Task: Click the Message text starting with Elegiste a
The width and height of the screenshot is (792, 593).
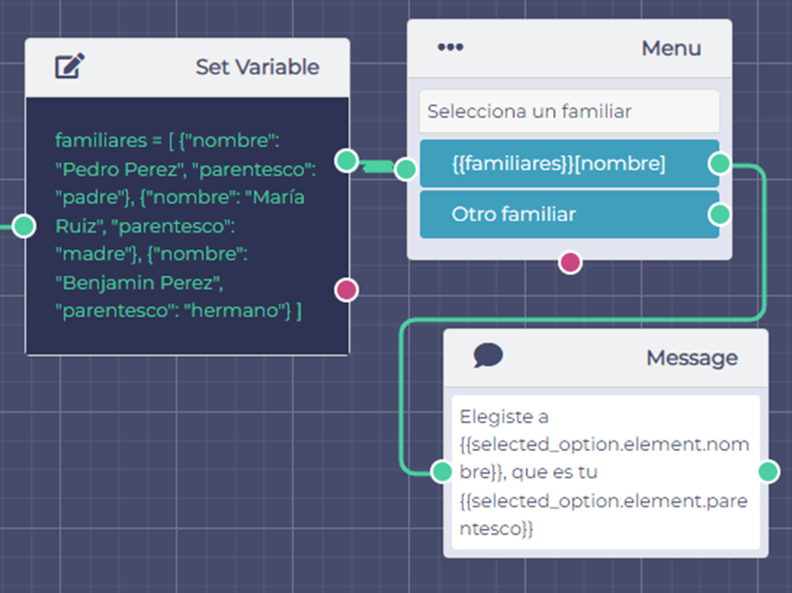Action: point(604,472)
